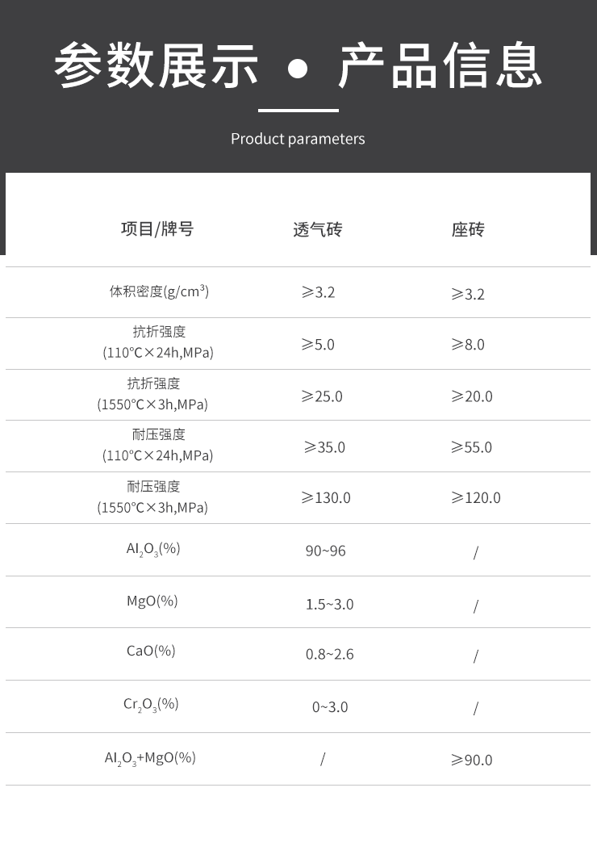Click the 0~3.0 Cr₂O₃ value
Image resolution: width=597 pixels, height=859 pixels.
330,707
